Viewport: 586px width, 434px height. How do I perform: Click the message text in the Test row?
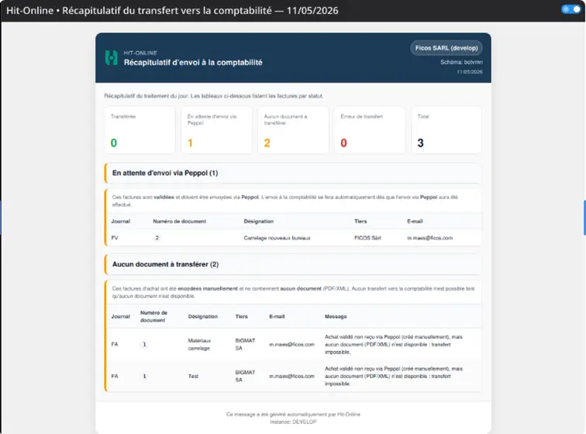[394, 376]
